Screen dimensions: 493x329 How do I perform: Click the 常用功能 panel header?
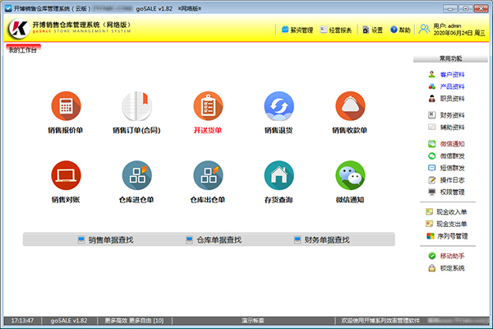pos(450,58)
